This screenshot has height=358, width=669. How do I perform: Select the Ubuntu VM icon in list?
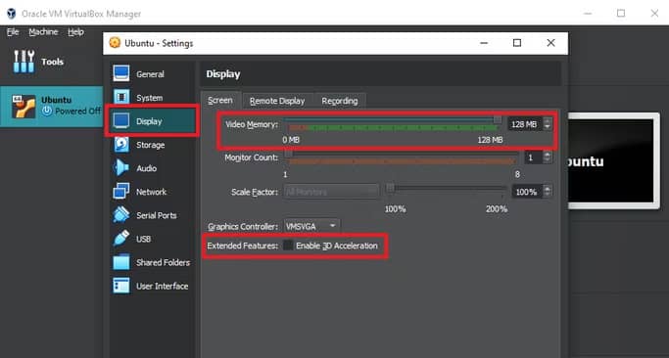click(24, 106)
